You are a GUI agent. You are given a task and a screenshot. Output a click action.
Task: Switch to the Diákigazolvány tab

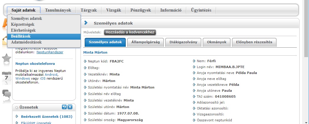[x=183, y=42]
